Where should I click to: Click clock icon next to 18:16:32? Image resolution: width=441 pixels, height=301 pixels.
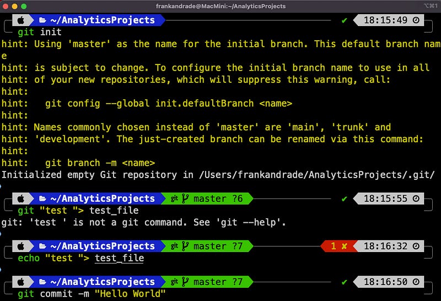coord(416,246)
